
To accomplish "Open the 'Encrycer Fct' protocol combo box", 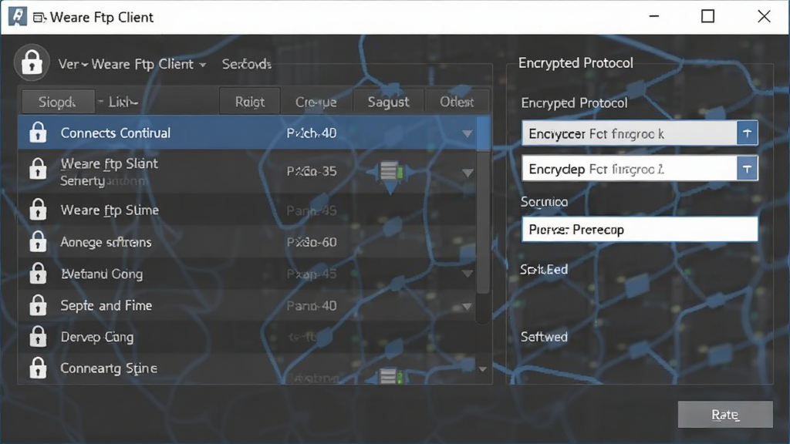I will click(x=640, y=133).
